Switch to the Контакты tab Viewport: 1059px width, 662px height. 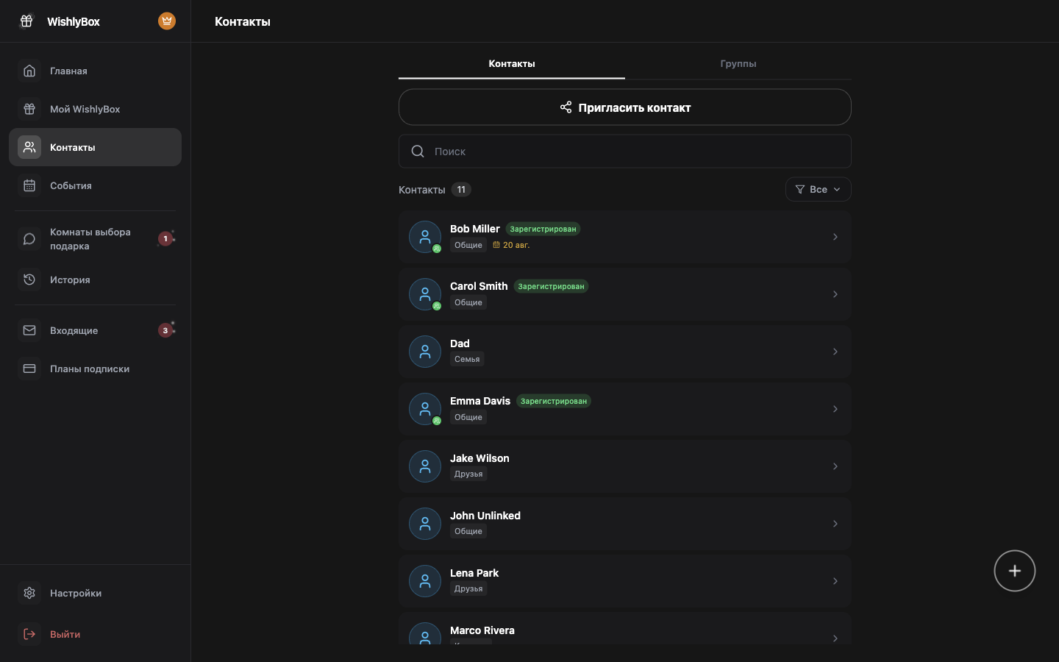pyautogui.click(x=512, y=64)
